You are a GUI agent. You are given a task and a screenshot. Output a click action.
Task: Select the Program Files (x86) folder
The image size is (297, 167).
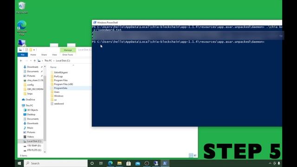tap(63, 84)
